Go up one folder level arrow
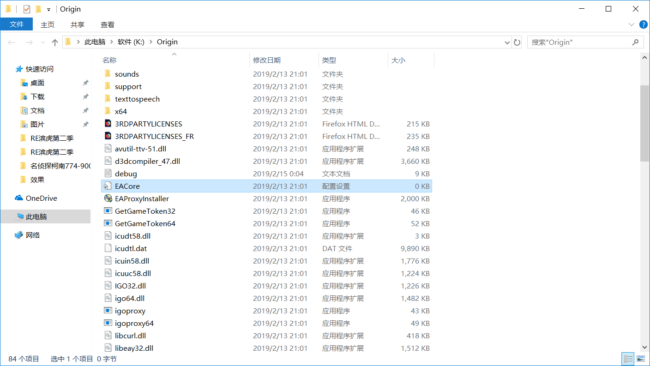The width and height of the screenshot is (650, 366). click(55, 42)
